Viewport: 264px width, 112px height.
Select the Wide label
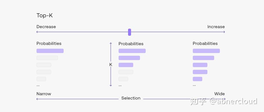tap(219, 94)
